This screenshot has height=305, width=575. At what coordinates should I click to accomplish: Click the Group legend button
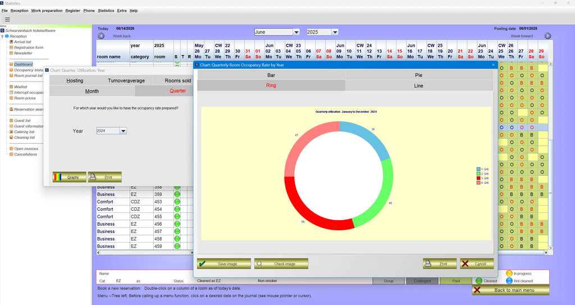389,281
